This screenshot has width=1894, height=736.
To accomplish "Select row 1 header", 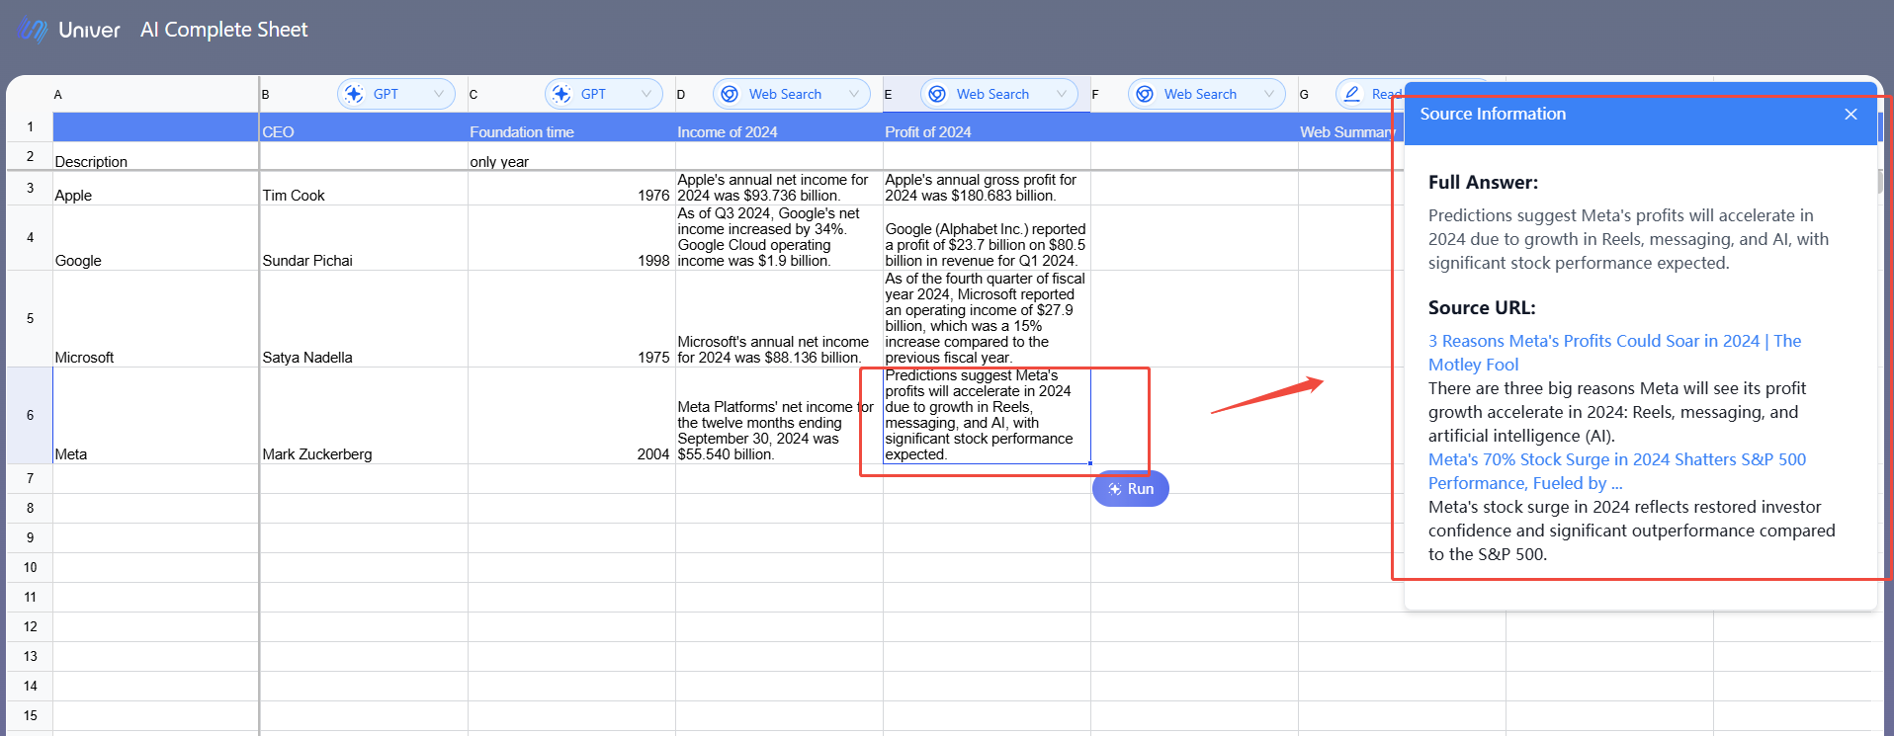I will click(30, 126).
